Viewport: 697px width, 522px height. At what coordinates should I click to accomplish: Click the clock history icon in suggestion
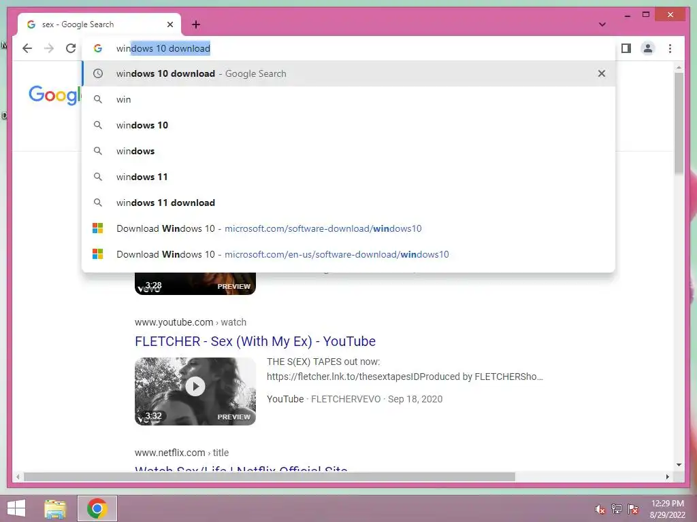(98, 73)
